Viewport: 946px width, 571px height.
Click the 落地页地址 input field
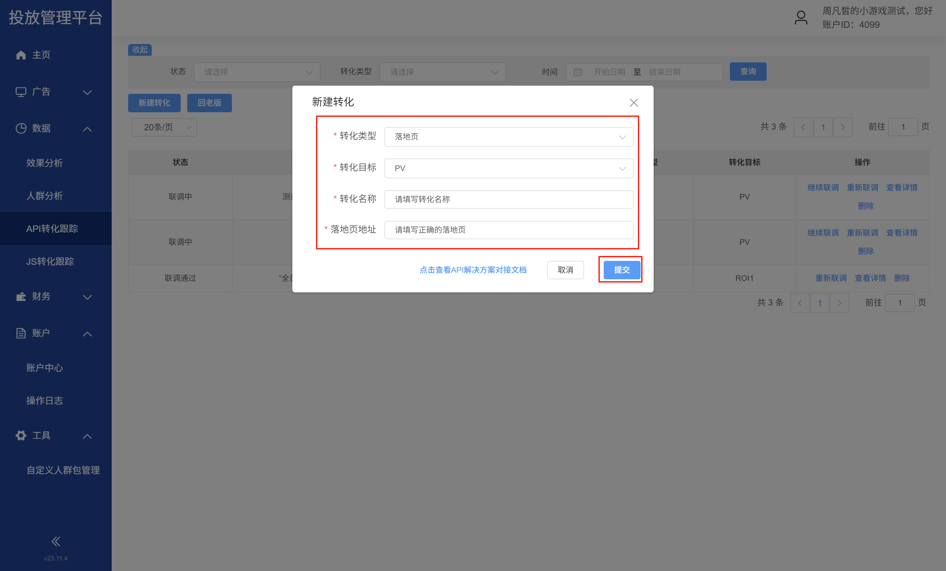click(508, 230)
